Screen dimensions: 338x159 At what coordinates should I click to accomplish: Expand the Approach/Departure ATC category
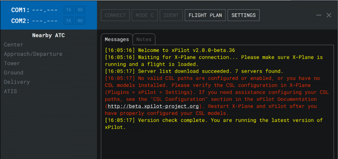click(x=33, y=54)
